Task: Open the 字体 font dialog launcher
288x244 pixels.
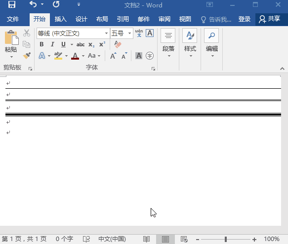Action: click(x=153, y=69)
